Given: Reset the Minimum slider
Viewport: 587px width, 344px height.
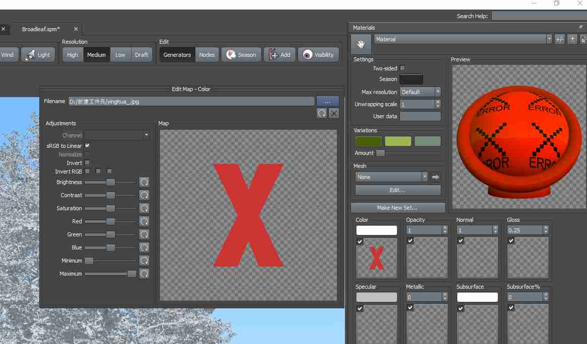Looking at the screenshot, I should (144, 261).
